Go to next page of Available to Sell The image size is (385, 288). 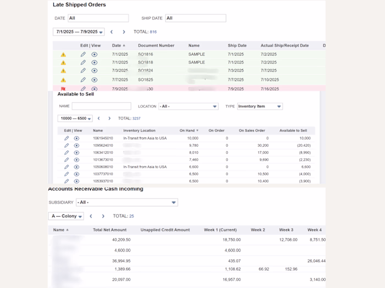109,118
